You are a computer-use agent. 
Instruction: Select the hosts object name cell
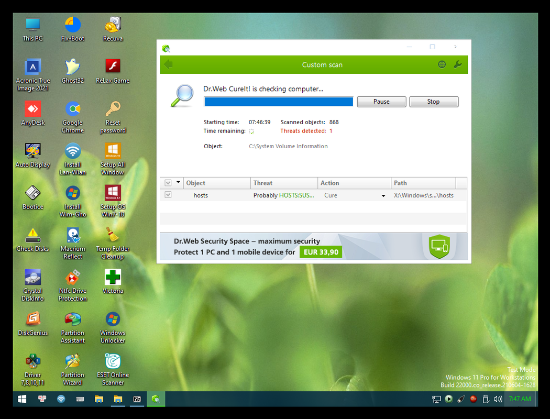201,195
